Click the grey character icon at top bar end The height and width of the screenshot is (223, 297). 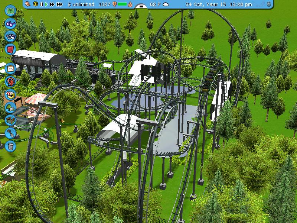point(269,4)
